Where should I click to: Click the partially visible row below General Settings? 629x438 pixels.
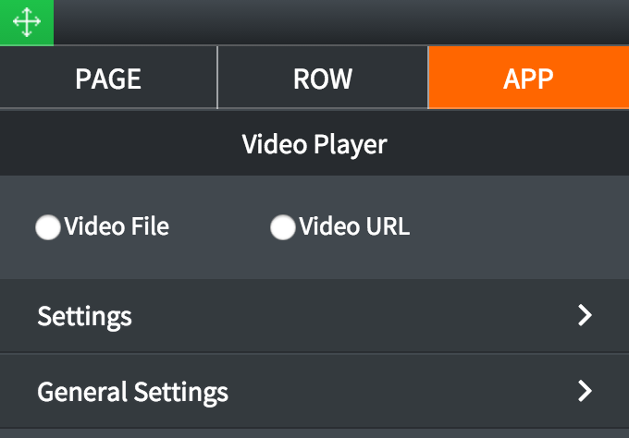click(x=314, y=434)
